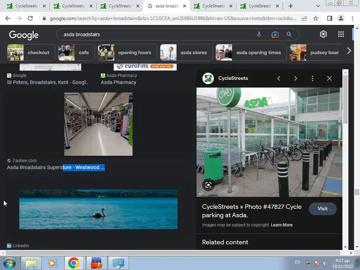This screenshot has height=270, width=360.
Task: Reload the page with the refresh icon
Action: pyautogui.click(x=30, y=18)
